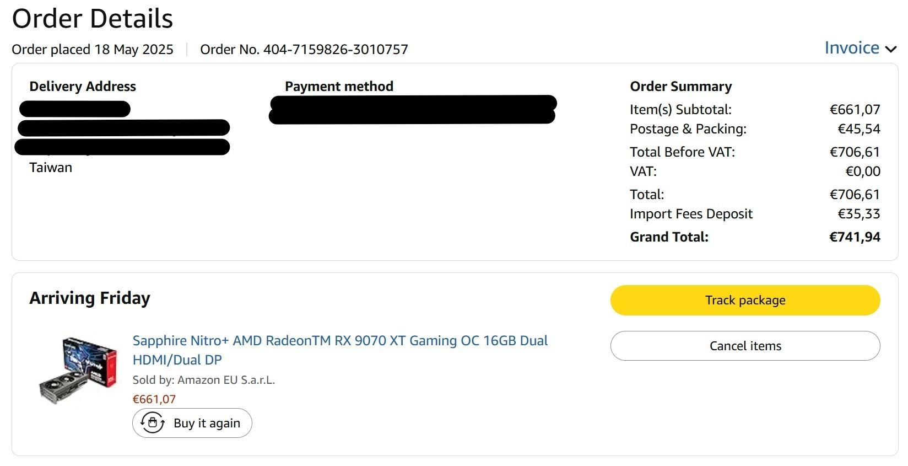Click the graphics card product thumbnail
This screenshot has height=466, width=908.
(78, 370)
